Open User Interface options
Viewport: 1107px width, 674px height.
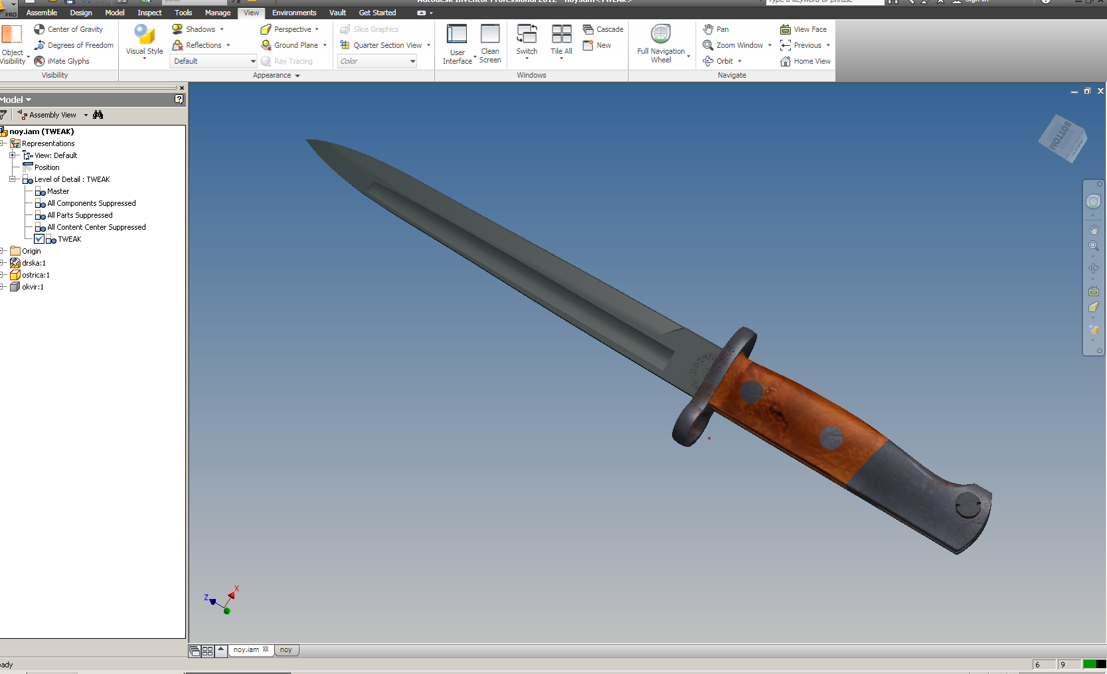(457, 44)
